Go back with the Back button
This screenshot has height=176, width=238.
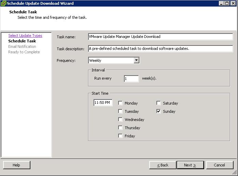[163, 165]
